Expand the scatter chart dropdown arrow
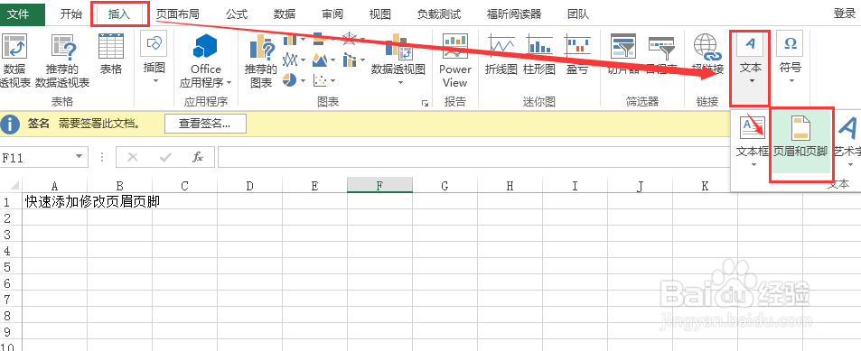 point(332,81)
